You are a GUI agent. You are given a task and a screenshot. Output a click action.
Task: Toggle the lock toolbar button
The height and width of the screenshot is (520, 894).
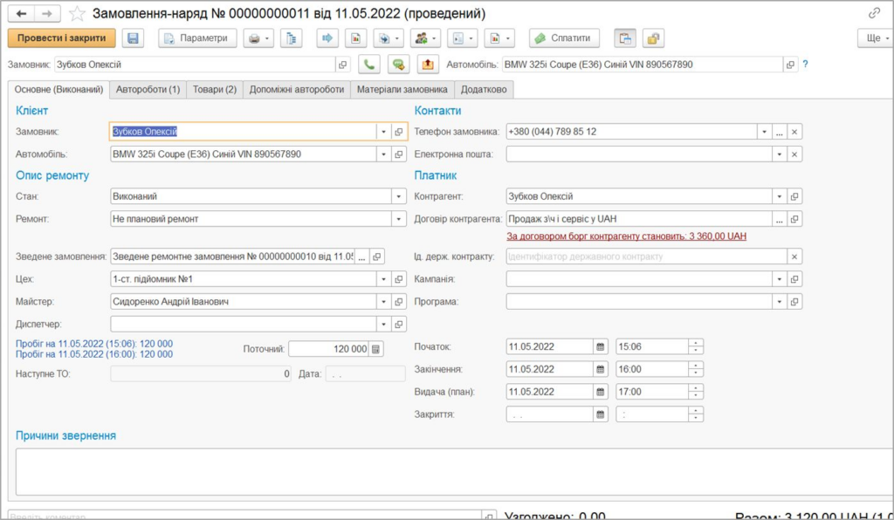coord(653,38)
